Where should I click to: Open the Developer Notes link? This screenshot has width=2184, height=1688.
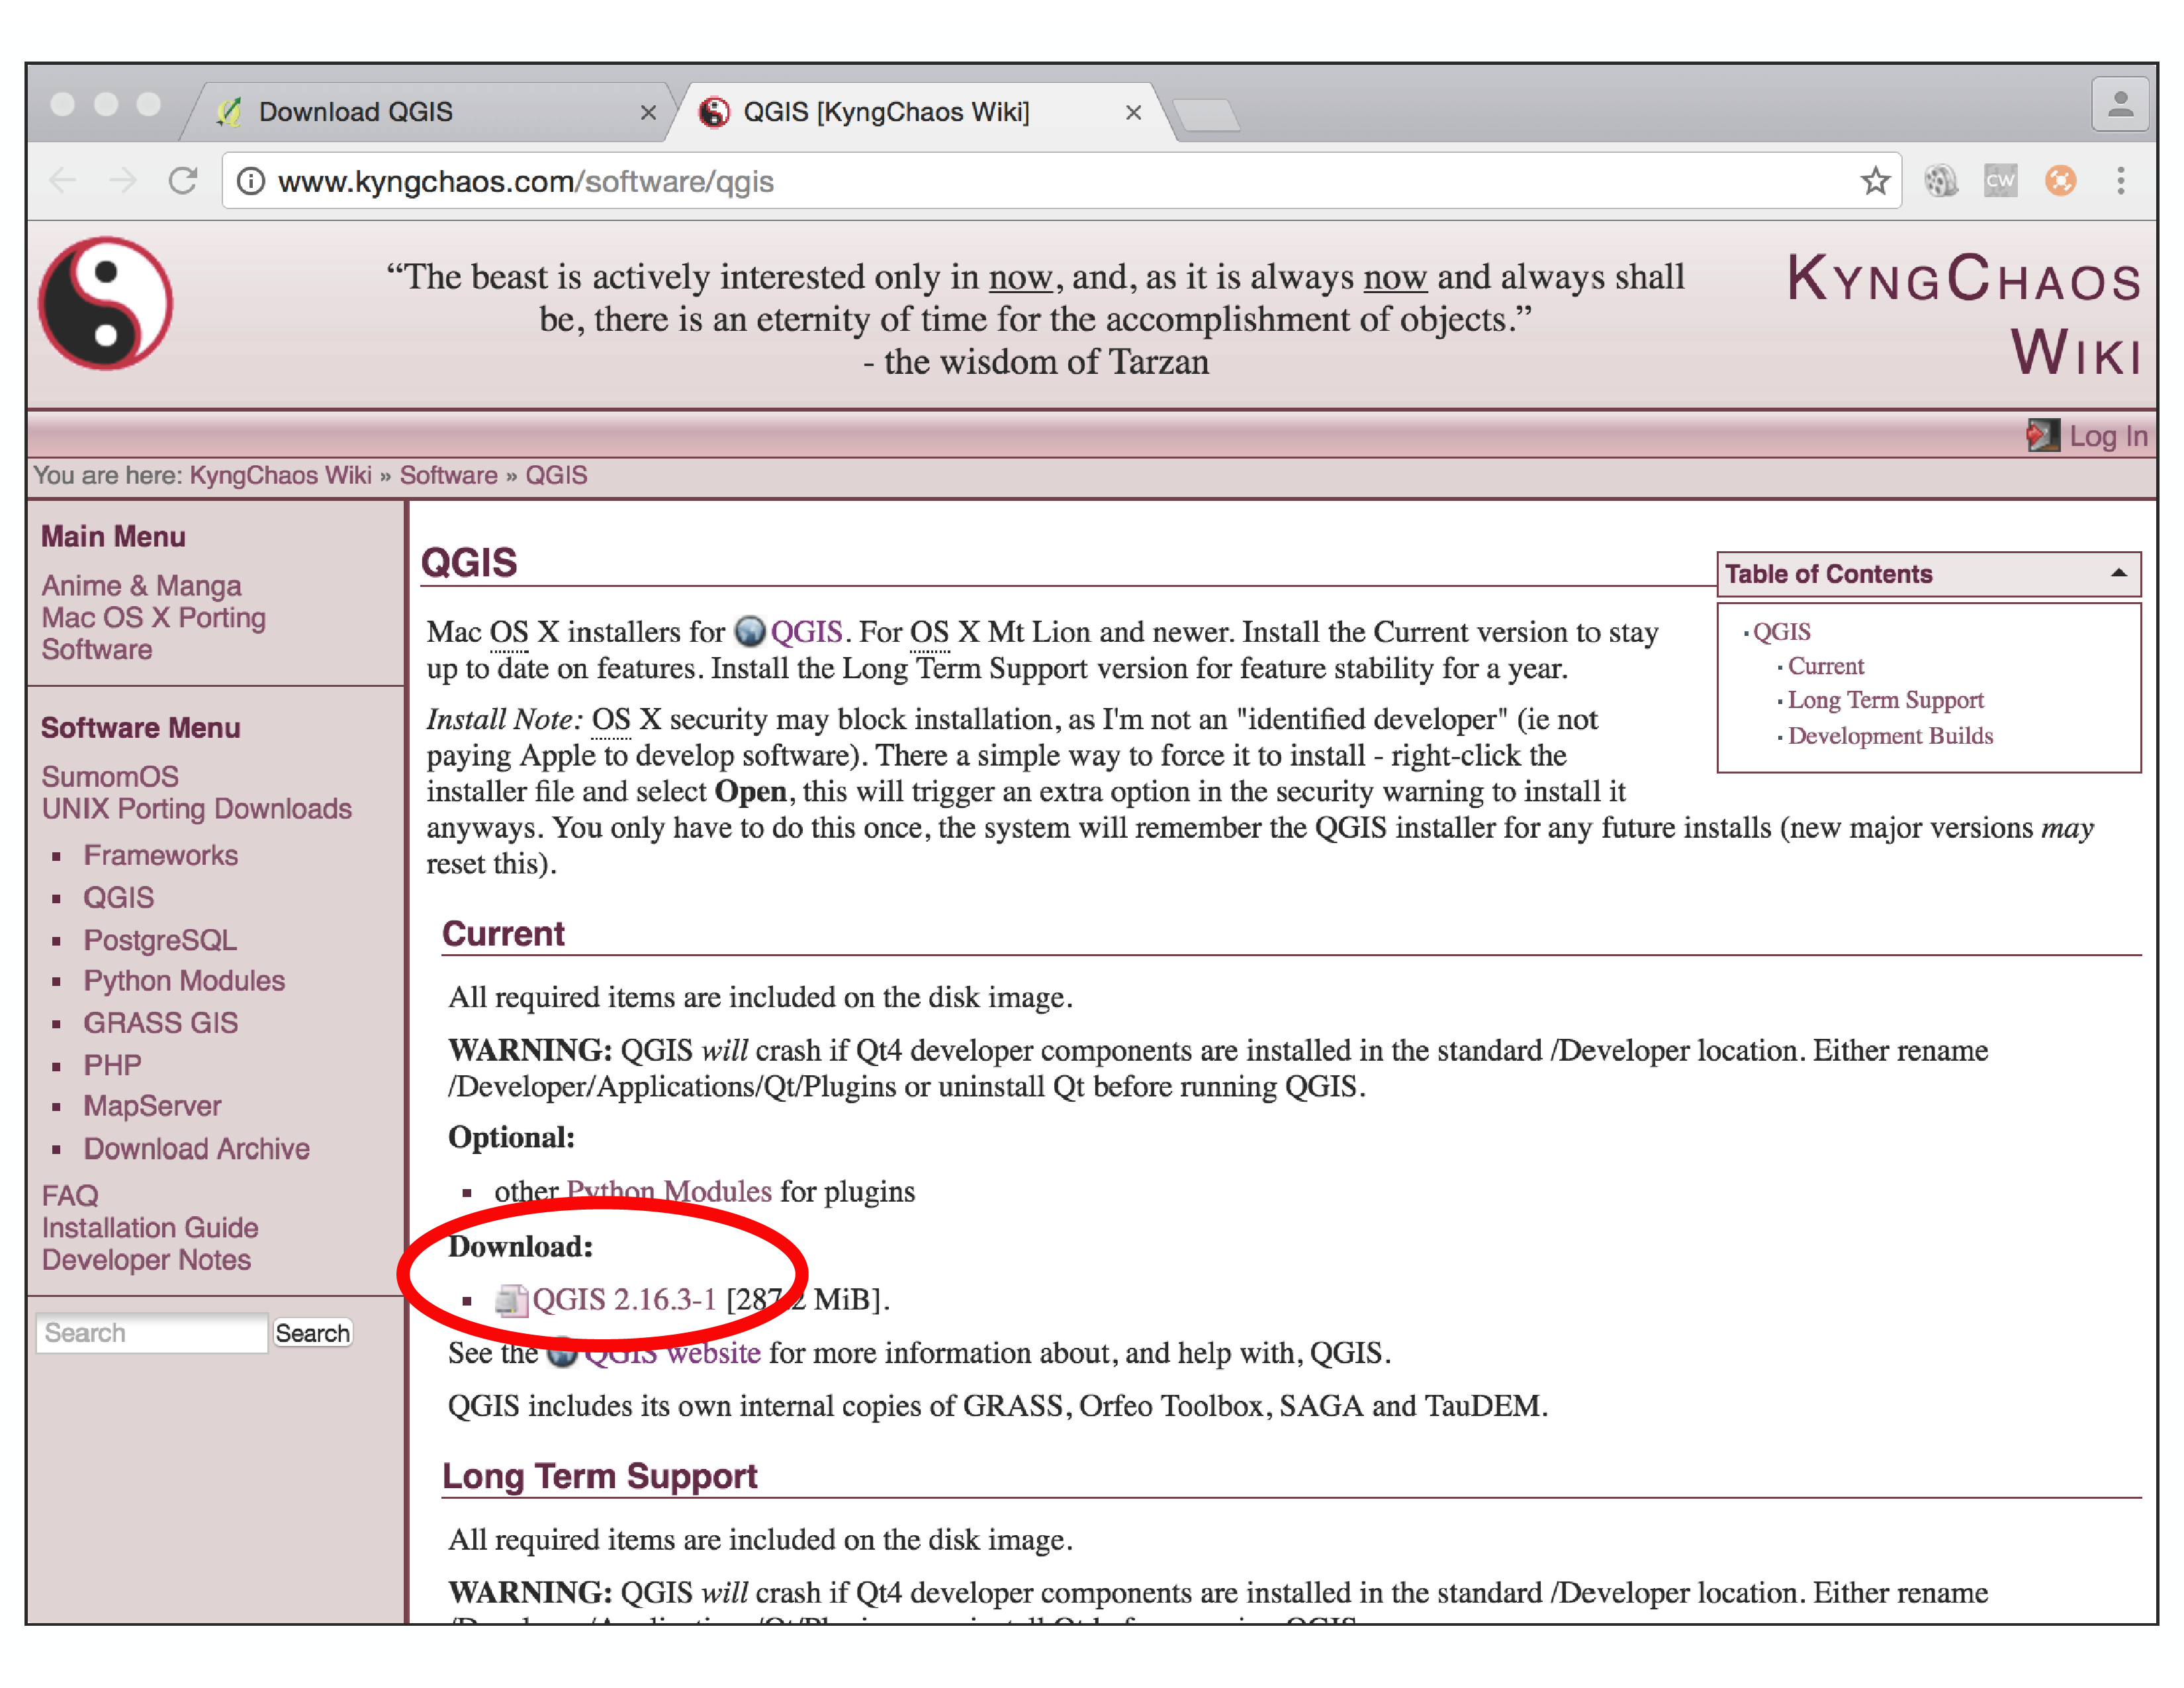click(146, 1259)
